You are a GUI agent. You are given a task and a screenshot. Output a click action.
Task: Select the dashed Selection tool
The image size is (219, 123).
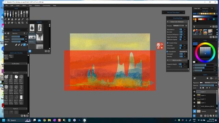[16, 23]
